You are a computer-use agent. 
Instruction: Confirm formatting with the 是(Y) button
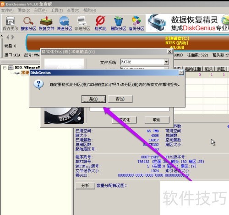point(93,99)
